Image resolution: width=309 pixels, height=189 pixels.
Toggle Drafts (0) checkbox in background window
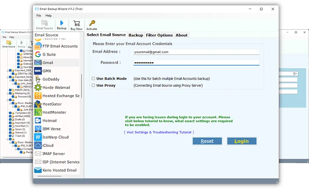click(10, 120)
